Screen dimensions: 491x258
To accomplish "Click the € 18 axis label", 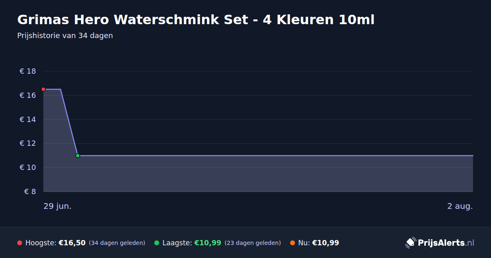I will [27, 71].
